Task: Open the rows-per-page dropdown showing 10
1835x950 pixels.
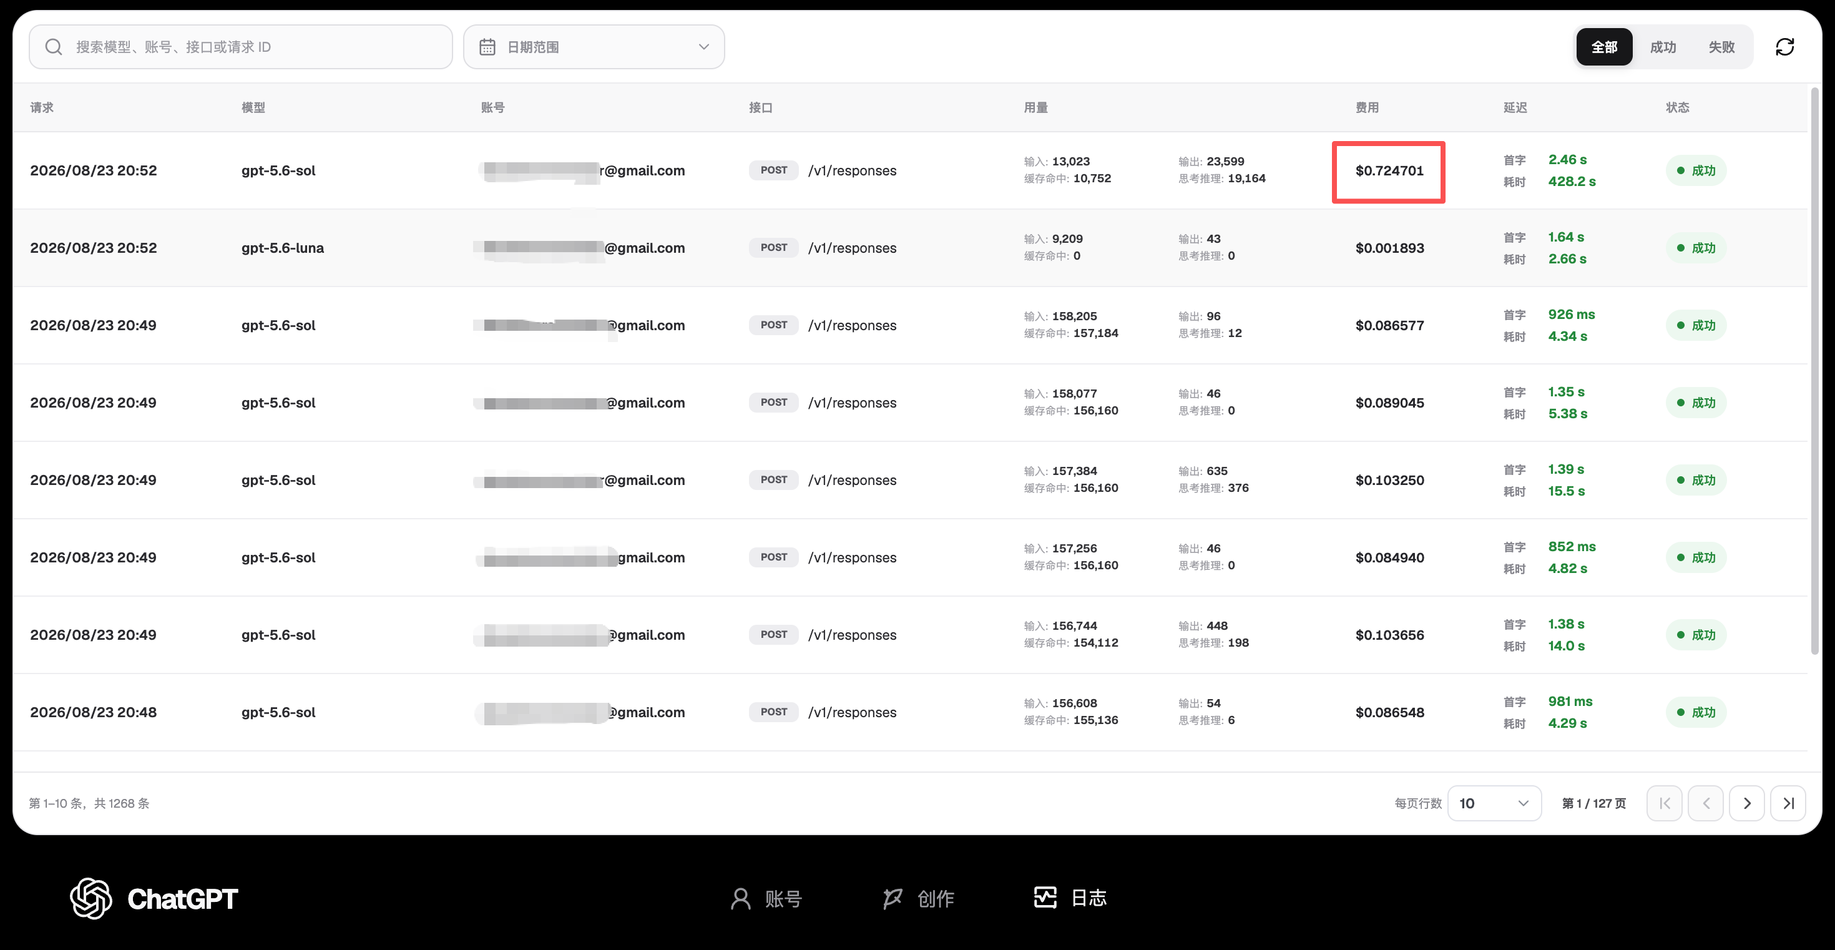Action: [1494, 803]
